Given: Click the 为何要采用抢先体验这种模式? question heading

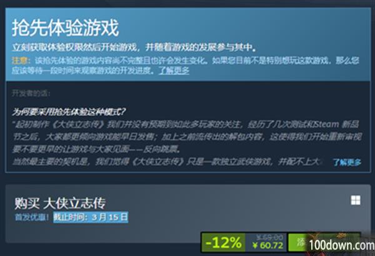Looking at the screenshot, I should [x=69, y=111].
